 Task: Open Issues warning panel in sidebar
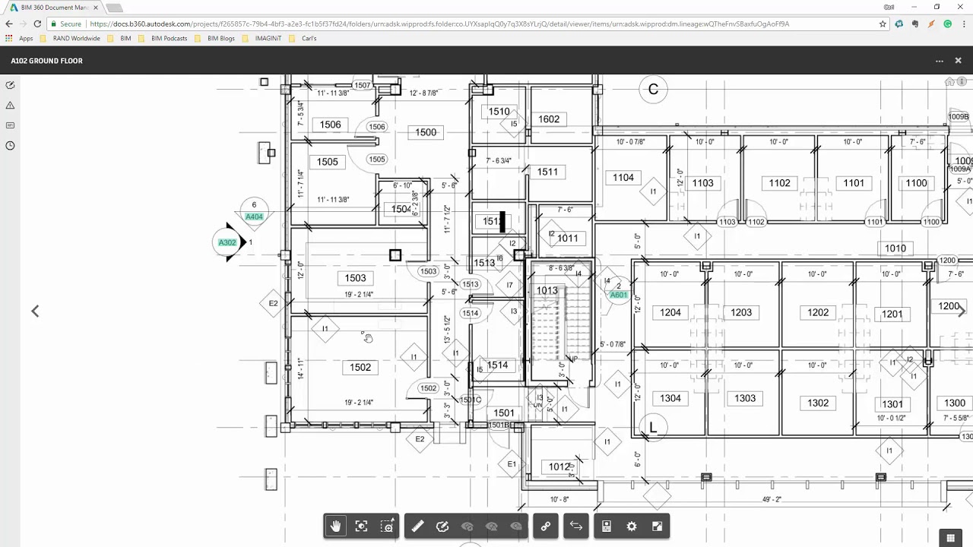coord(11,106)
